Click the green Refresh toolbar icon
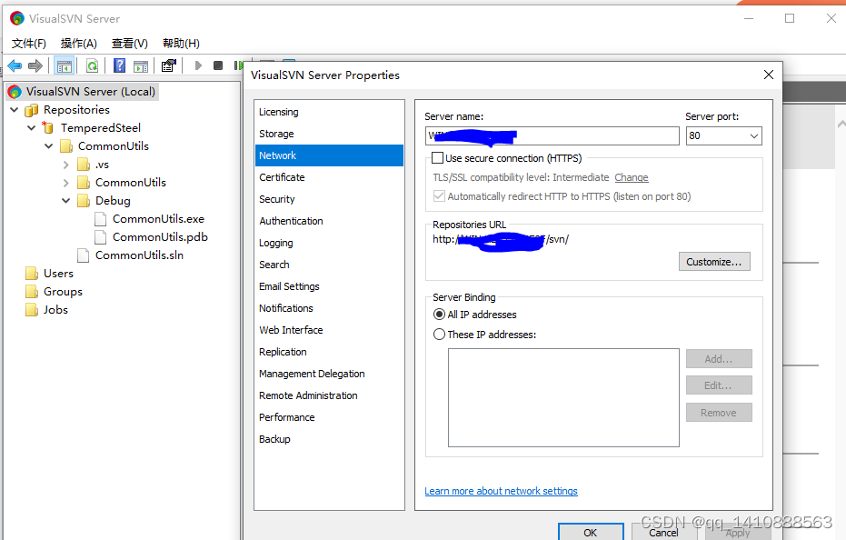The height and width of the screenshot is (540, 846). 93,65
